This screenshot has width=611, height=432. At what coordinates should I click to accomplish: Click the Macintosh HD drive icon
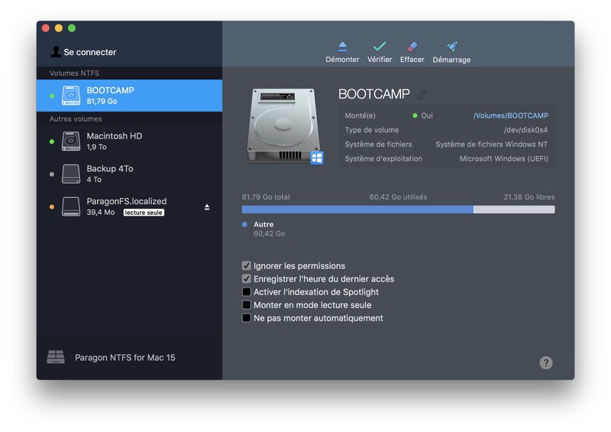click(71, 141)
